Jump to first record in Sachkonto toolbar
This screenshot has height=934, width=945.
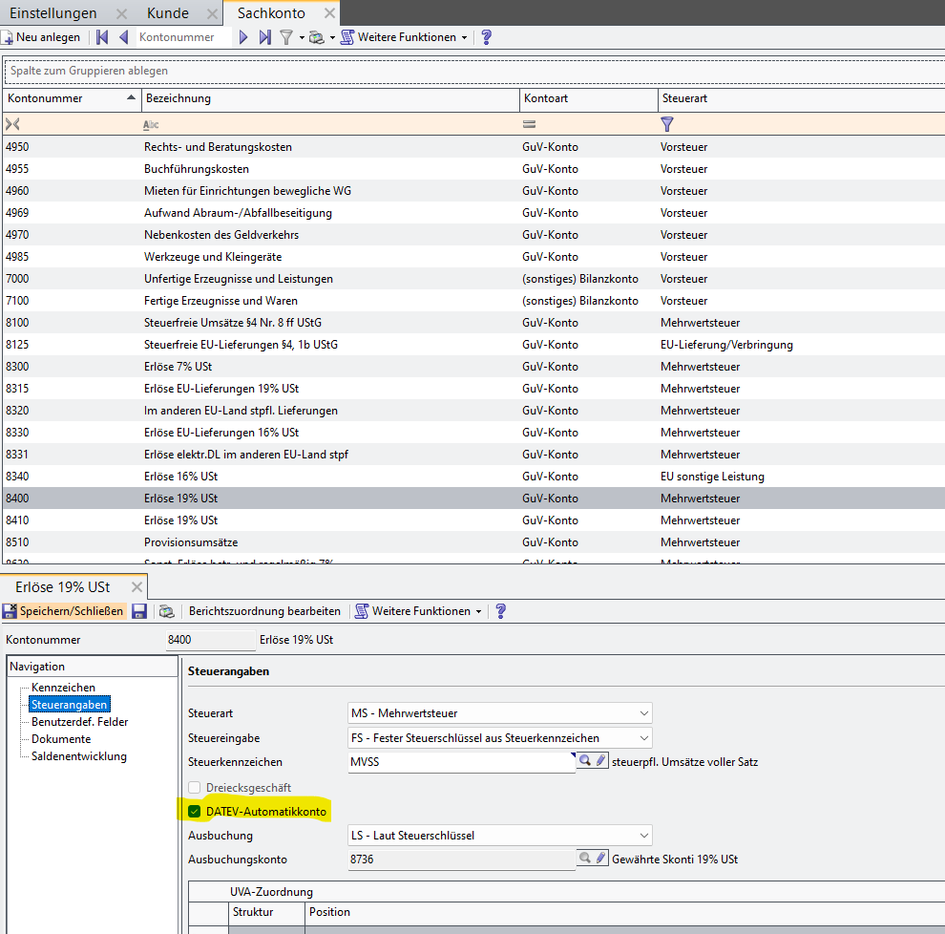point(102,37)
